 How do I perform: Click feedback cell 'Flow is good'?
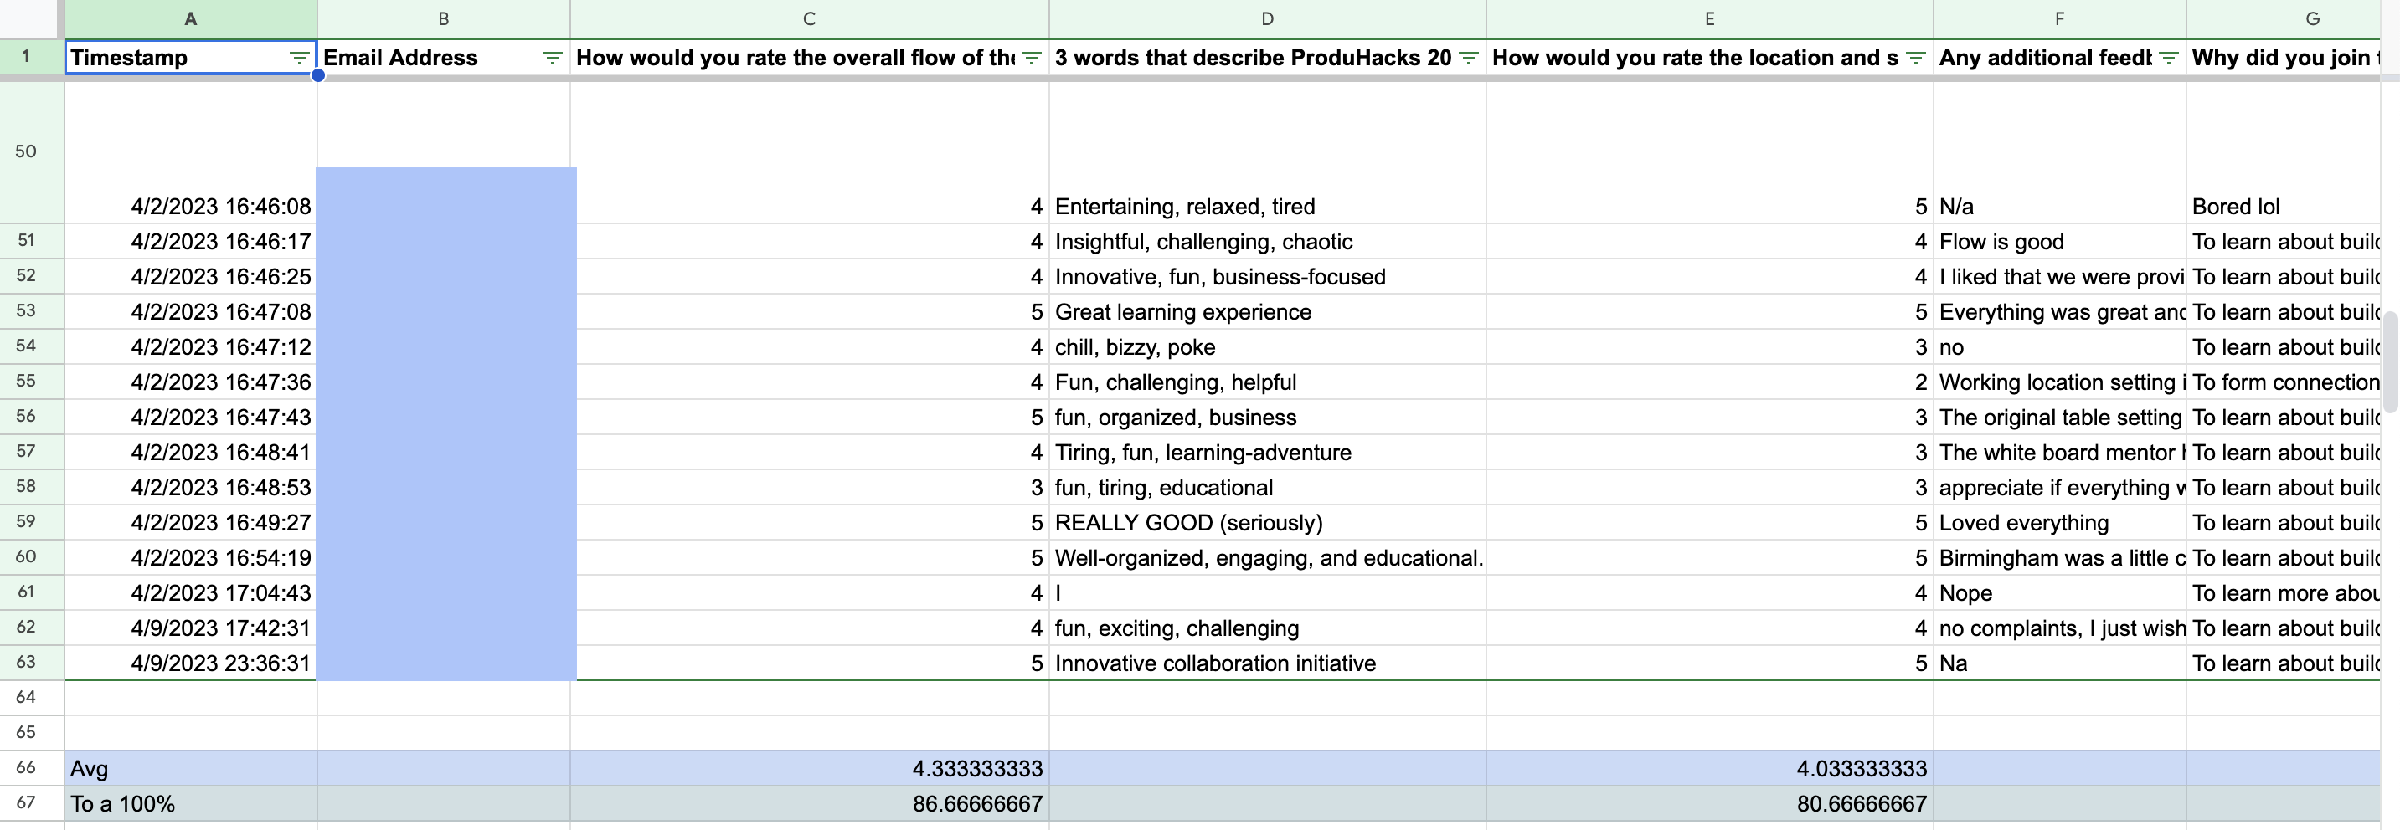(2060, 242)
